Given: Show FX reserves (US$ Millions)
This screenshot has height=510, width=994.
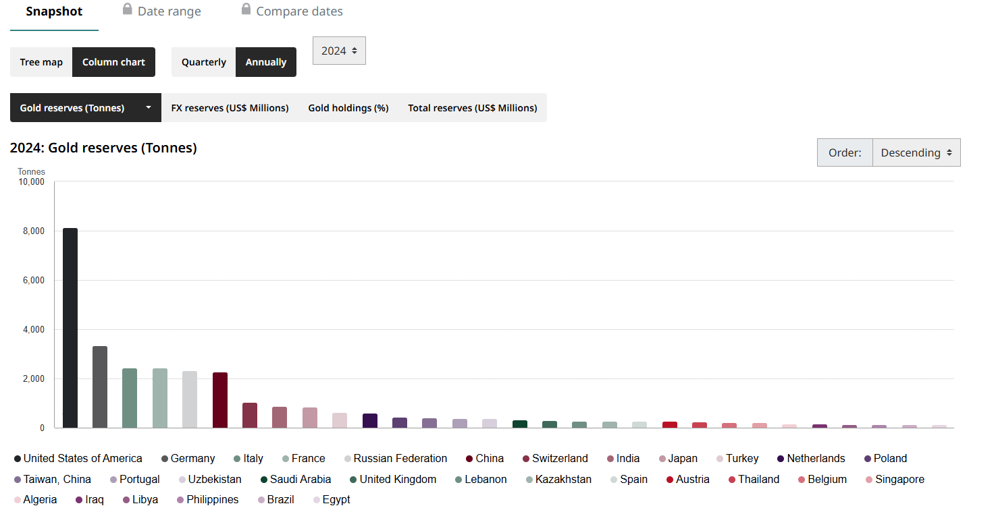Looking at the screenshot, I should coord(230,108).
